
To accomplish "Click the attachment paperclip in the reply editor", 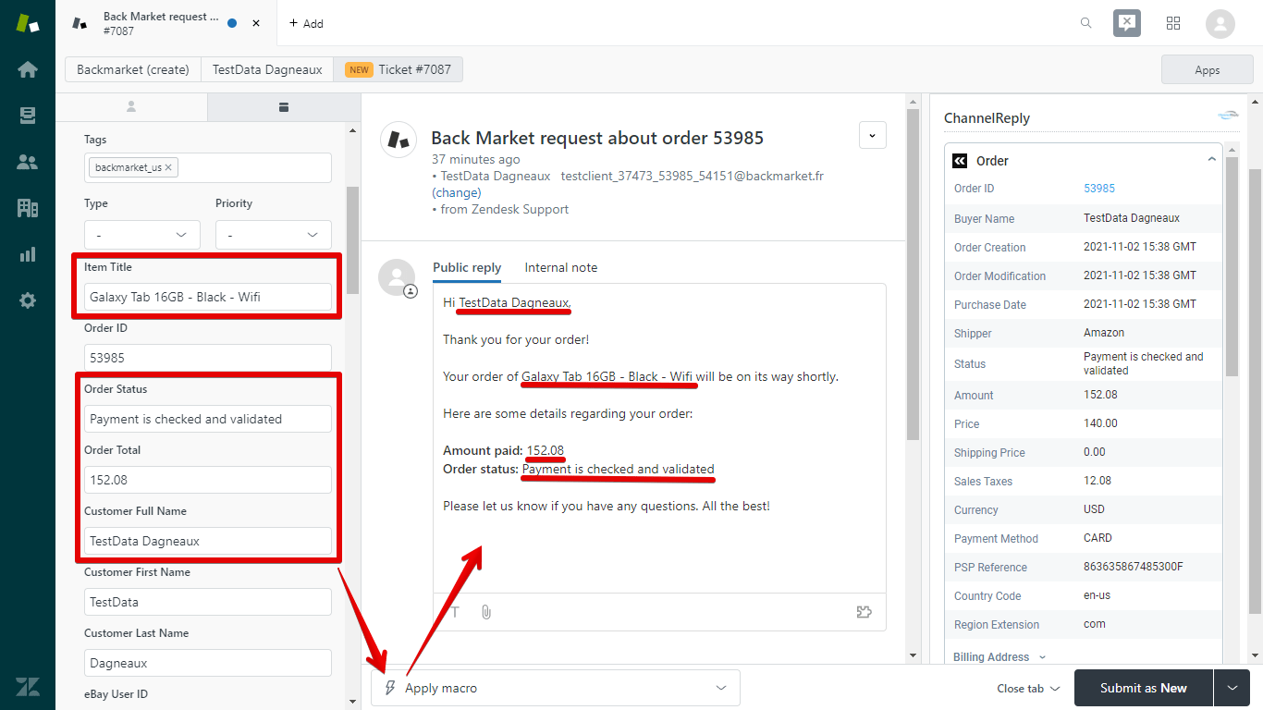I will pos(486,611).
